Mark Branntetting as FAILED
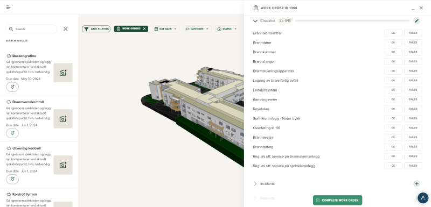 tap(413, 147)
